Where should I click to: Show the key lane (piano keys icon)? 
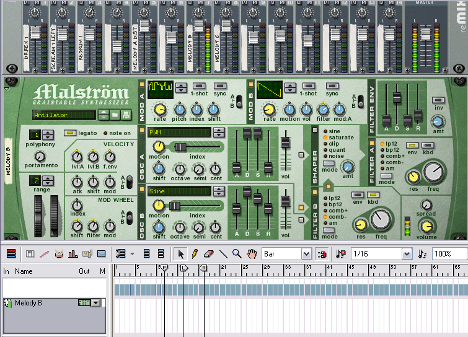click(x=30, y=254)
